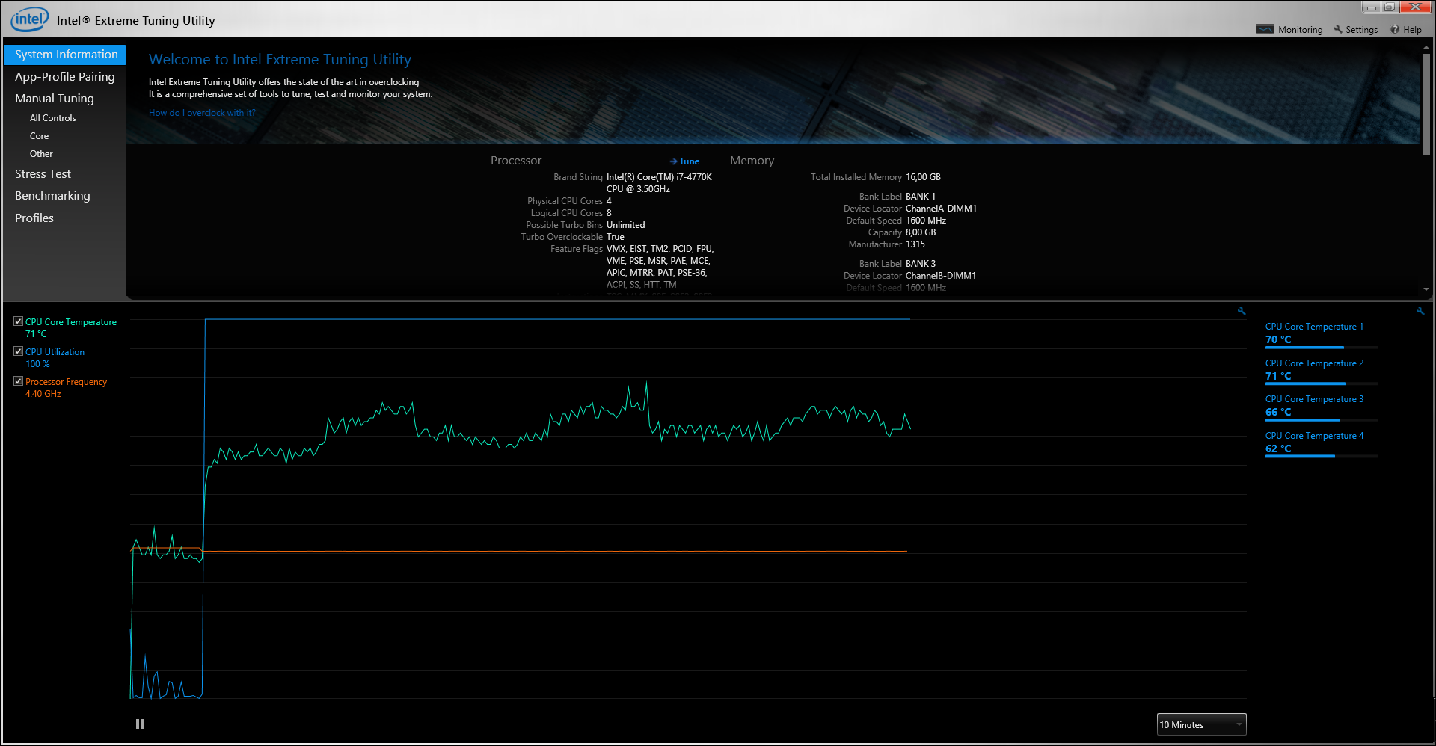Click the '16,00 GB' total installed memory value

point(923,177)
